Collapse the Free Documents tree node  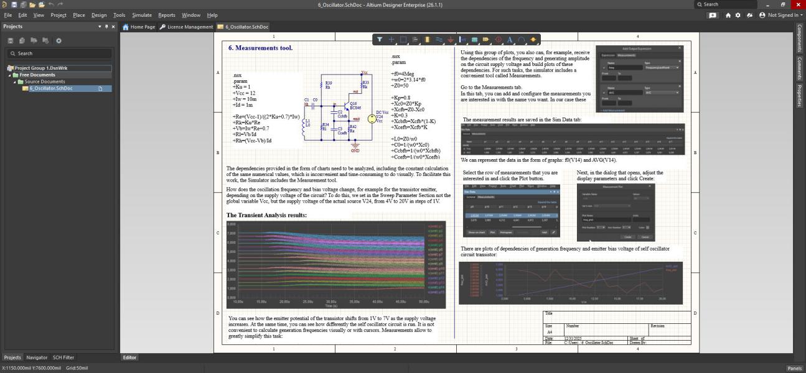click(x=11, y=75)
